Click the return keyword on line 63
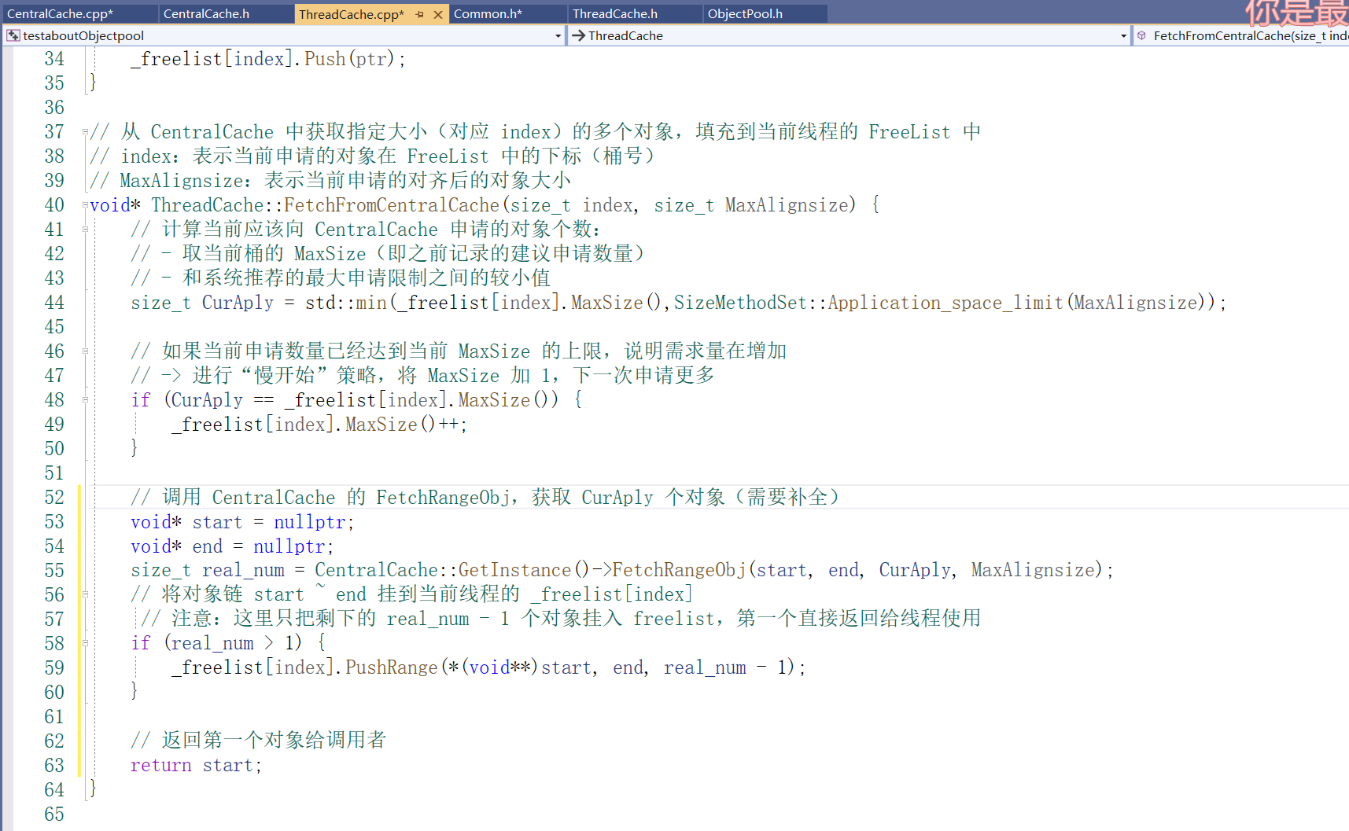This screenshot has width=1349, height=831. (161, 765)
